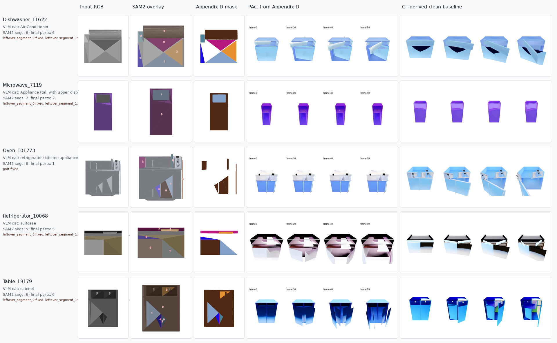The image size is (557, 343).
Task: Open the Microwave_7119 SAM2 overlay image
Action: tap(161, 112)
